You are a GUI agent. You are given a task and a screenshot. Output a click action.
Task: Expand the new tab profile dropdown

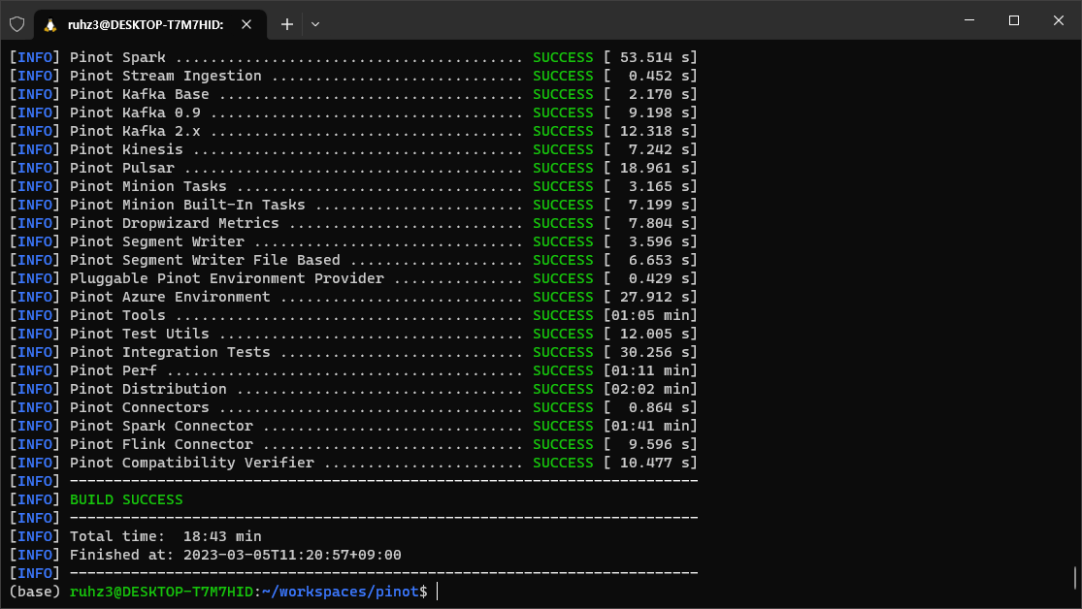[x=315, y=25]
